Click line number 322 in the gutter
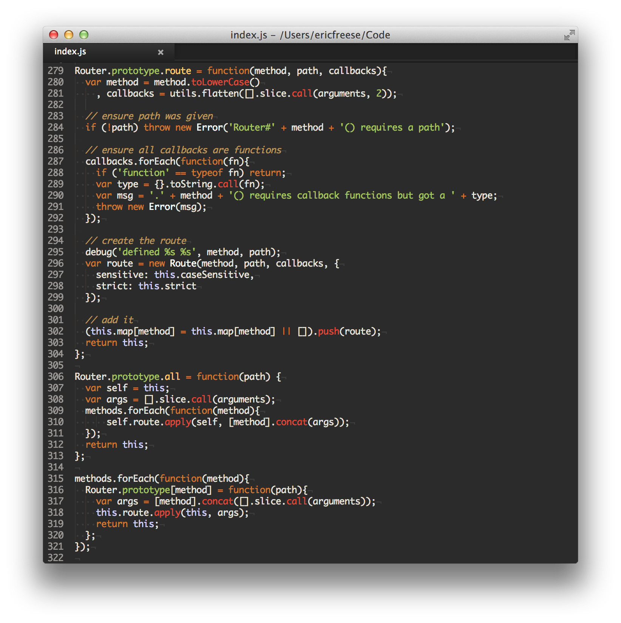This screenshot has height=623, width=621. pyautogui.click(x=56, y=558)
